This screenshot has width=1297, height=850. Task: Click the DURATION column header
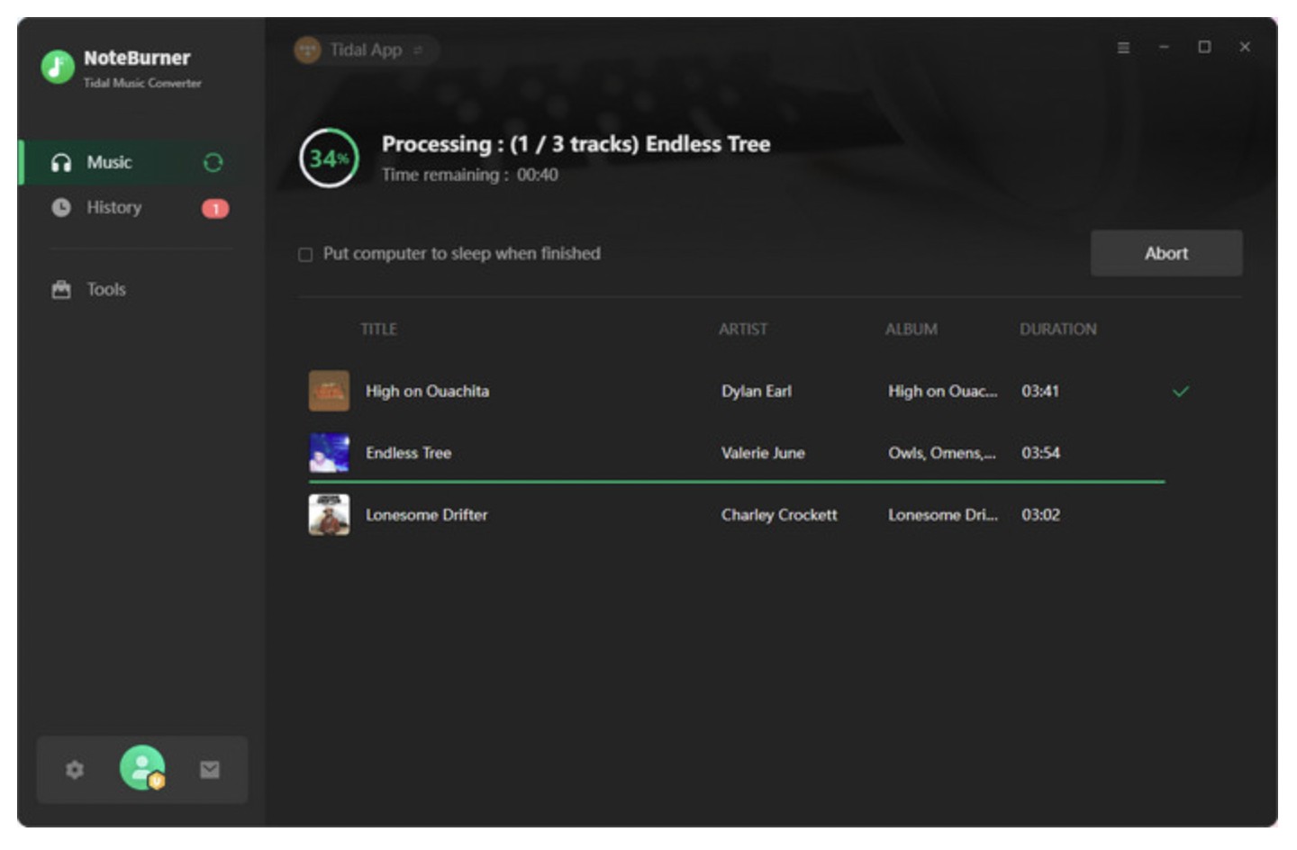tap(1058, 330)
